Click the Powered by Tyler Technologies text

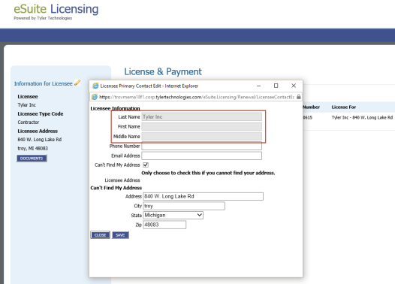(43, 18)
